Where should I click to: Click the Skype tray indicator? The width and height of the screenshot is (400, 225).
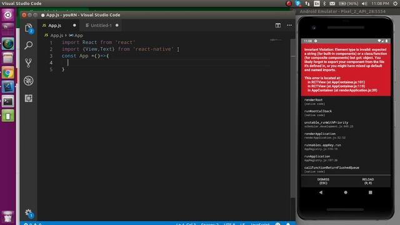tap(297, 3)
